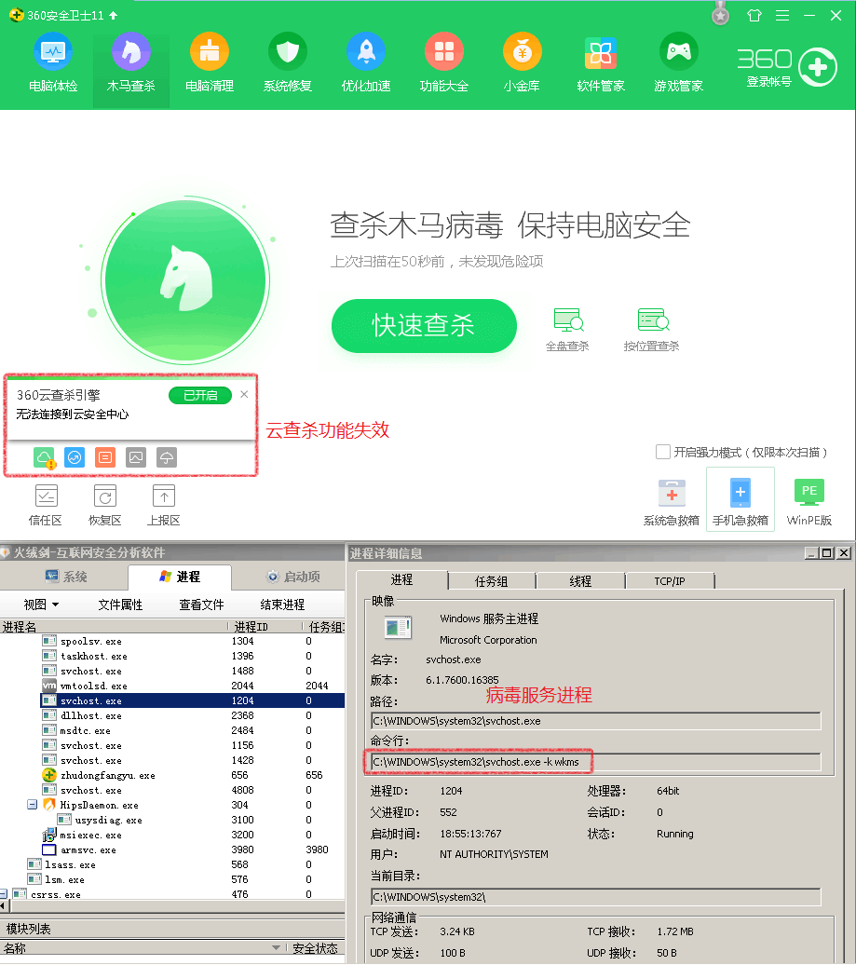Open WinPE版 tool
This screenshot has height=965, width=856.
[809, 502]
